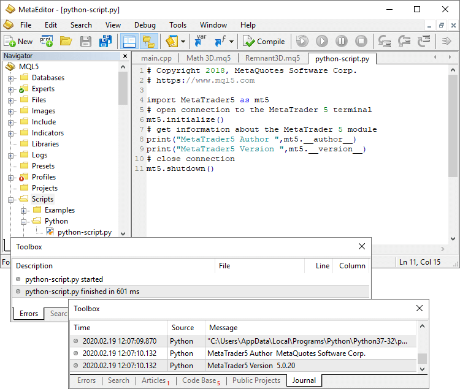Select python-script.py in Navigator tree
The image size is (460, 389).
tap(85, 232)
